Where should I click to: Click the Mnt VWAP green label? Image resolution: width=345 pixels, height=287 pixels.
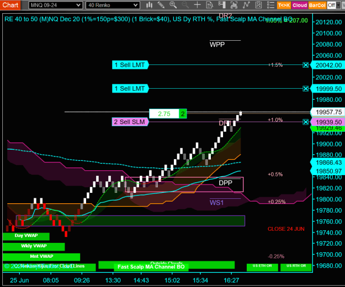pyautogui.click(x=41, y=257)
